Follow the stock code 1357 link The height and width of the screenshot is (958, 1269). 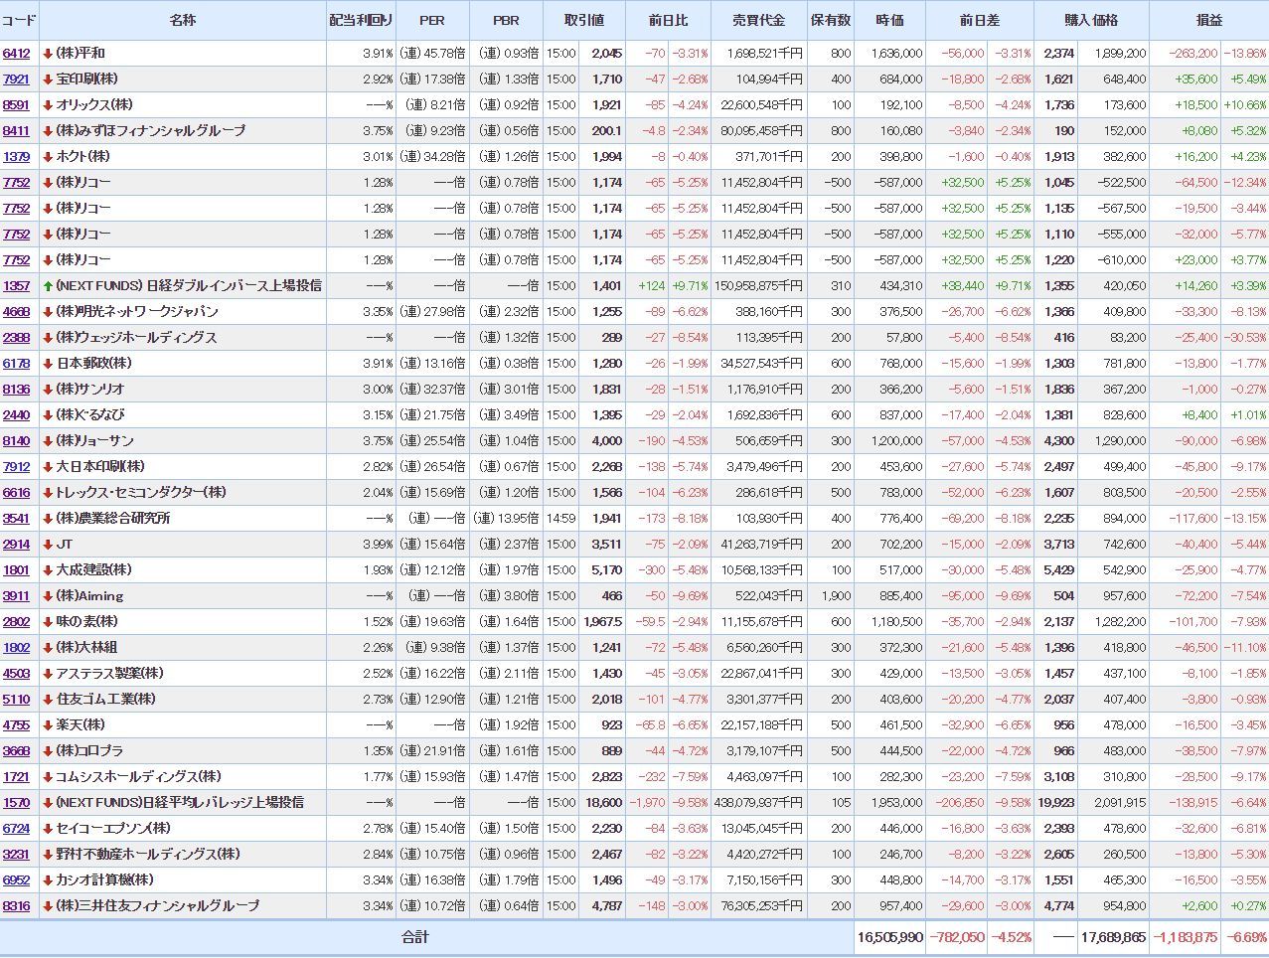(16, 285)
